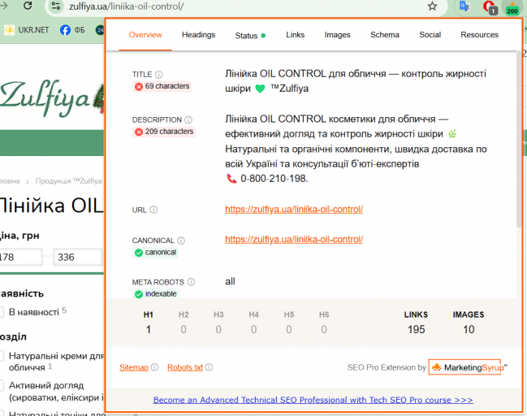Open the Resources tab

pyautogui.click(x=479, y=35)
